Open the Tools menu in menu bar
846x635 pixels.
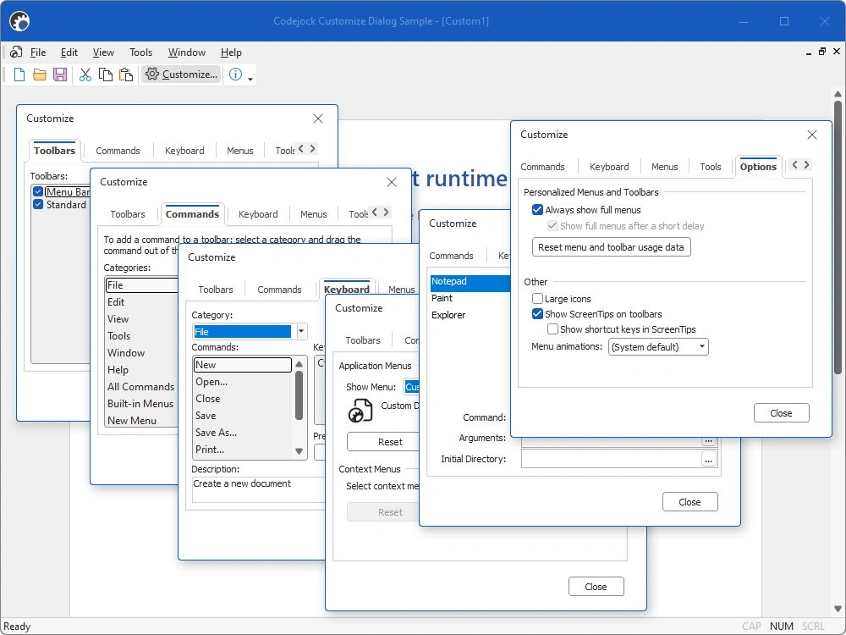click(x=140, y=52)
